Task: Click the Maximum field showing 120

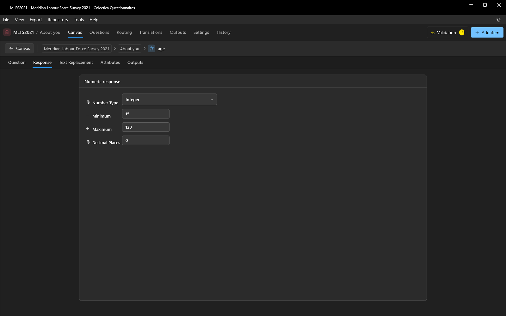Action: (x=146, y=127)
